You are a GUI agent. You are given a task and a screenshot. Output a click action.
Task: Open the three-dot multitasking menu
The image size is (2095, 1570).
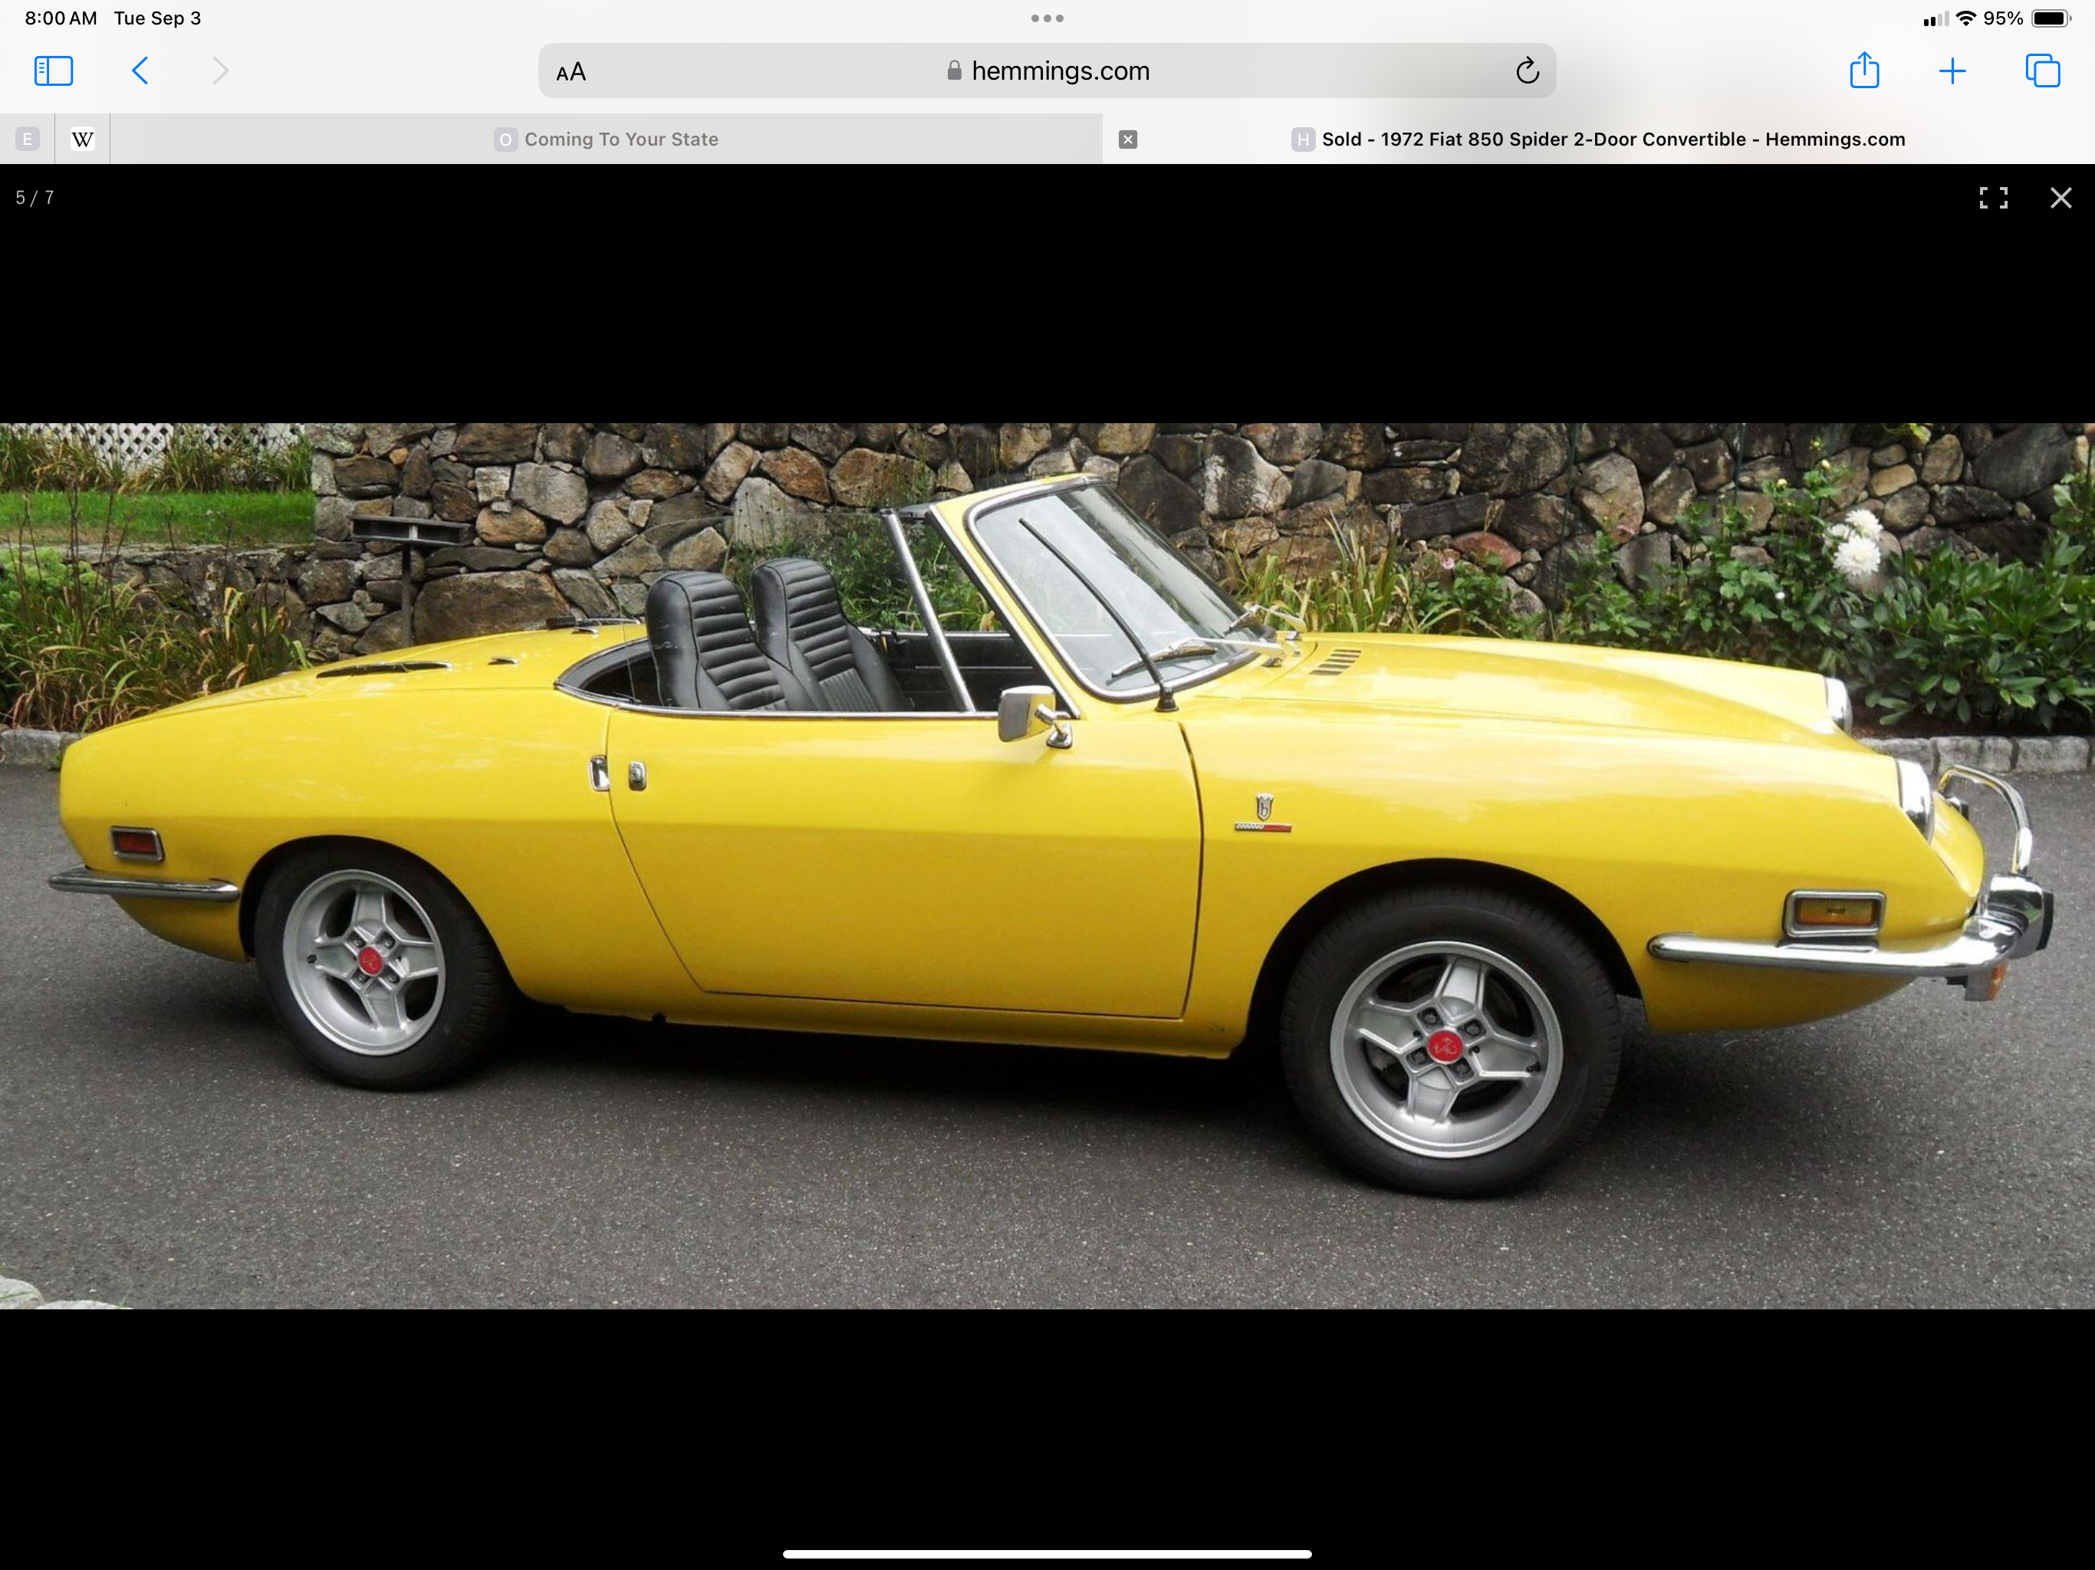1047,18
